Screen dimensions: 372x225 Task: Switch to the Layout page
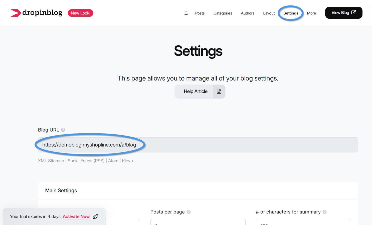269,13
